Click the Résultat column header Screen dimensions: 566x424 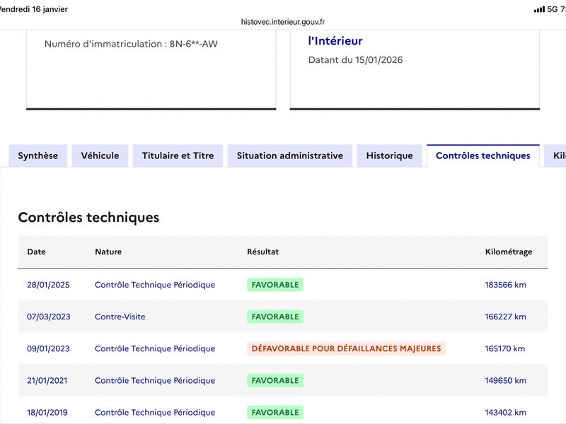[262, 252]
